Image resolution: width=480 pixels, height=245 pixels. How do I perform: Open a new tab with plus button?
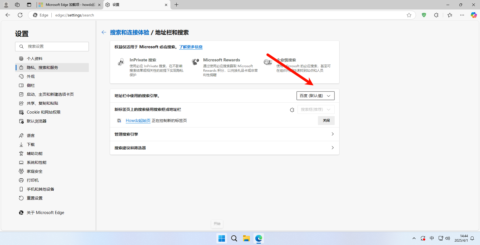click(x=176, y=5)
